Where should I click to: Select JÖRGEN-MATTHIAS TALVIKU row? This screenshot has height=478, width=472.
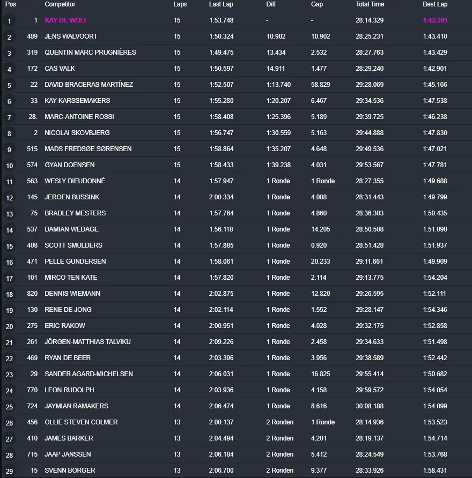click(237, 342)
